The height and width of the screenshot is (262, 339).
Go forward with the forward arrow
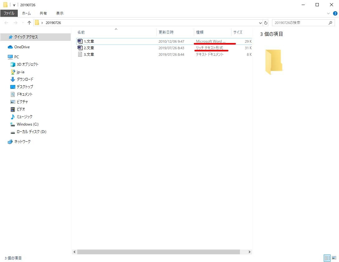(15, 23)
